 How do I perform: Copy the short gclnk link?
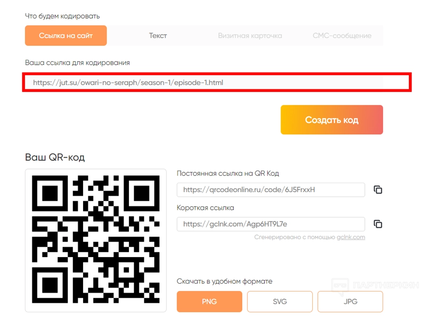pos(378,224)
